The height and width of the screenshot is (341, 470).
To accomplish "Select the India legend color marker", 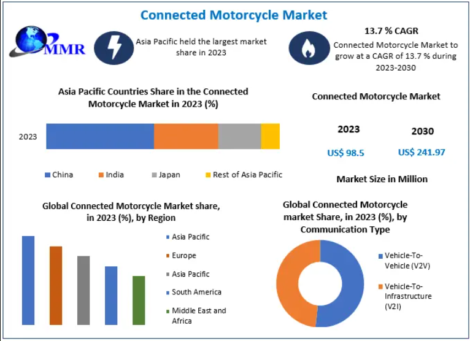I will [101, 175].
